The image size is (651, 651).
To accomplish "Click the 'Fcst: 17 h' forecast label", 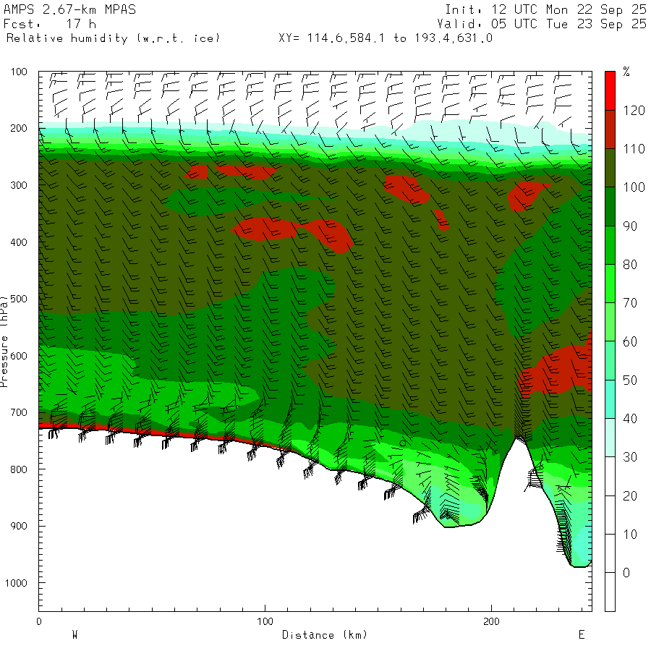I will [x=50, y=24].
